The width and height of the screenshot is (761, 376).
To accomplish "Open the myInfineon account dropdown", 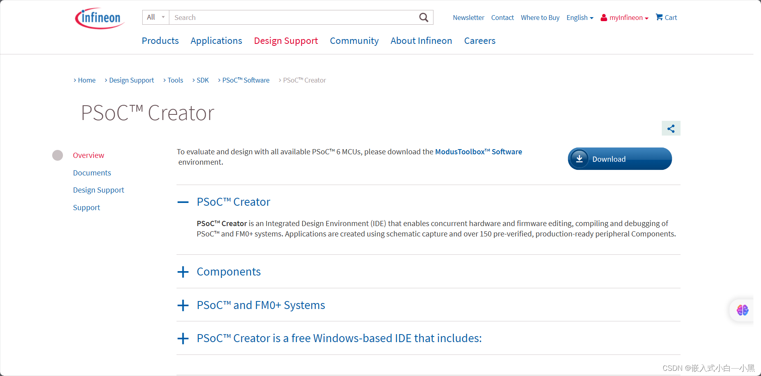I will tap(624, 18).
